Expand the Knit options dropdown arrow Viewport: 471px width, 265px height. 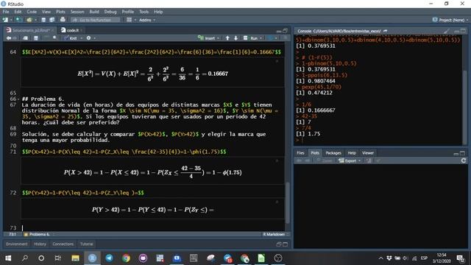click(82, 38)
